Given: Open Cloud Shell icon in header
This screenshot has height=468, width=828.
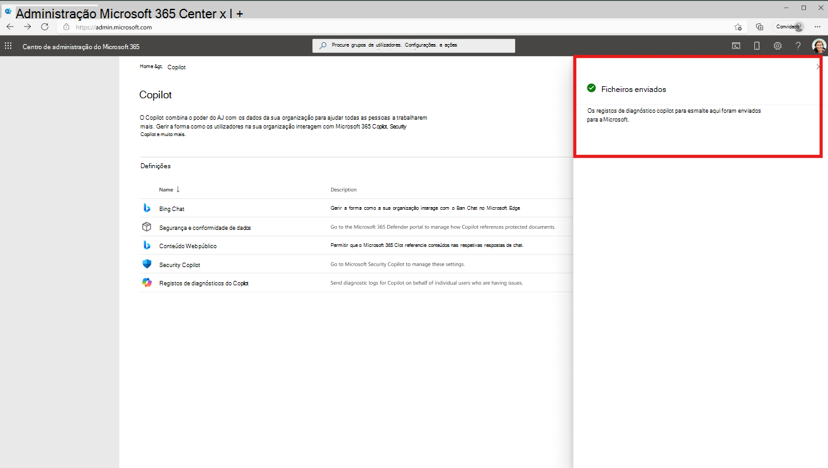Looking at the screenshot, I should tap(735, 46).
